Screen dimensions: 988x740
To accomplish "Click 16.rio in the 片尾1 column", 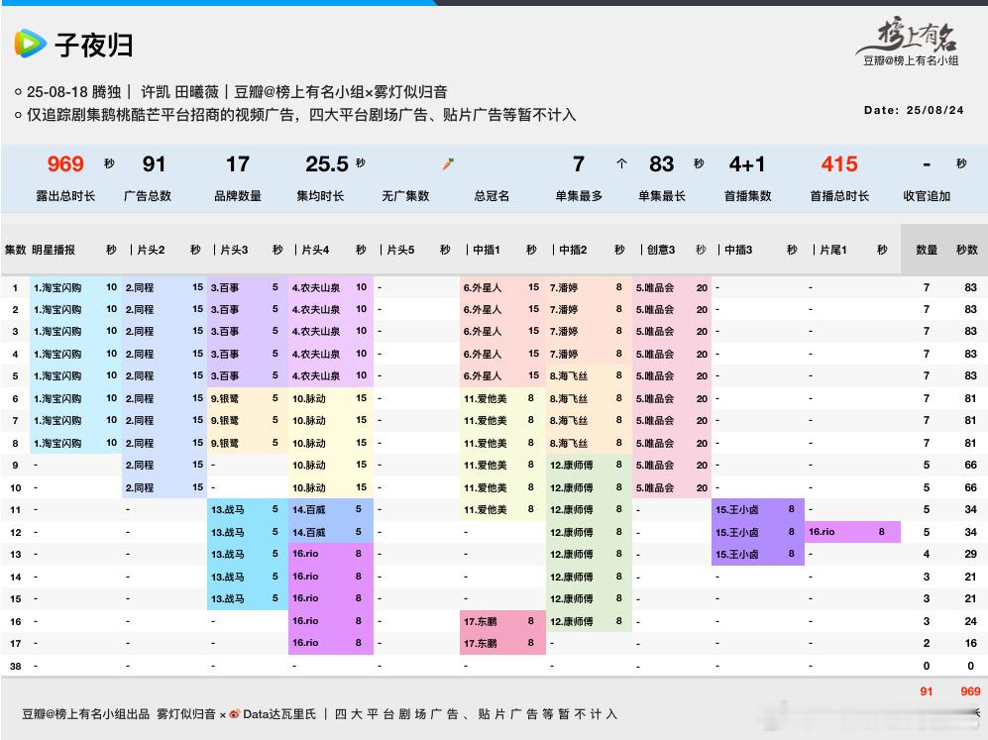I will pos(822,532).
